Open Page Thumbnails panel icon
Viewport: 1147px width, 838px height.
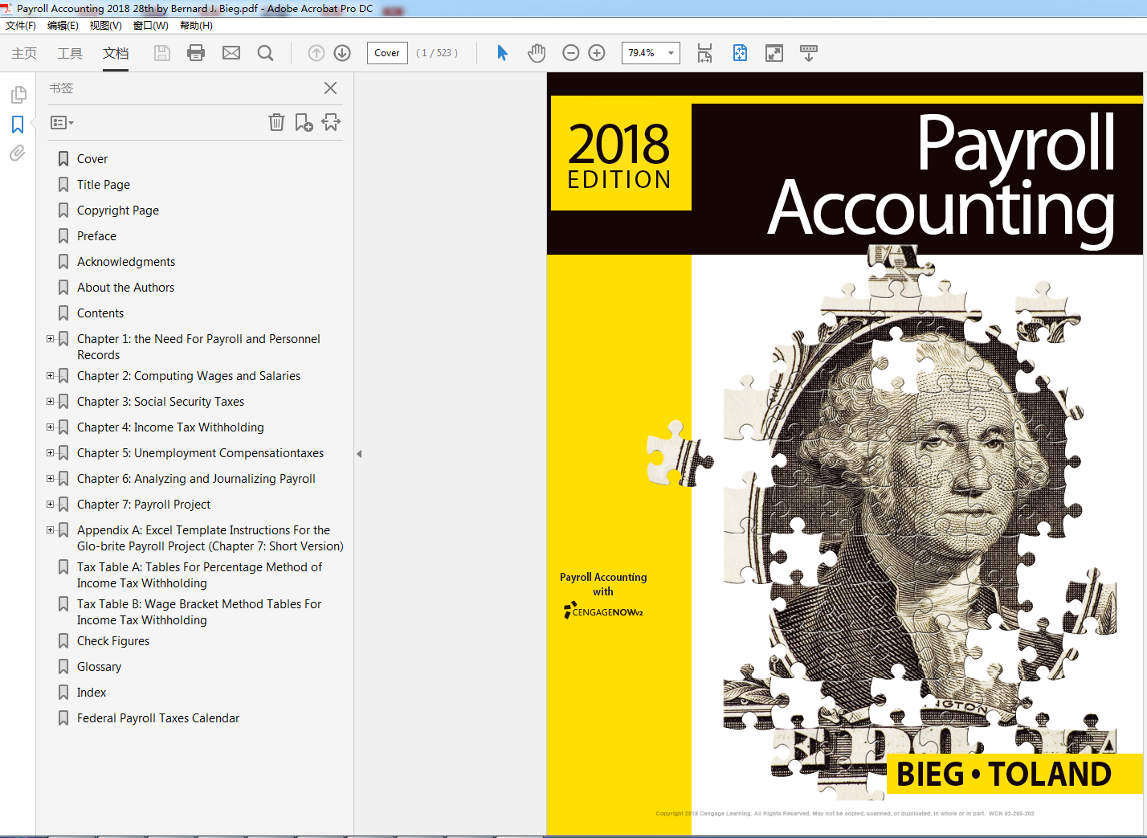[18, 95]
